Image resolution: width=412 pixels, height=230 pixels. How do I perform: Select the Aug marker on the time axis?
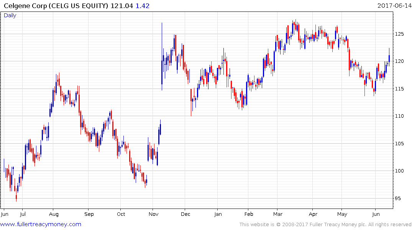54,214
